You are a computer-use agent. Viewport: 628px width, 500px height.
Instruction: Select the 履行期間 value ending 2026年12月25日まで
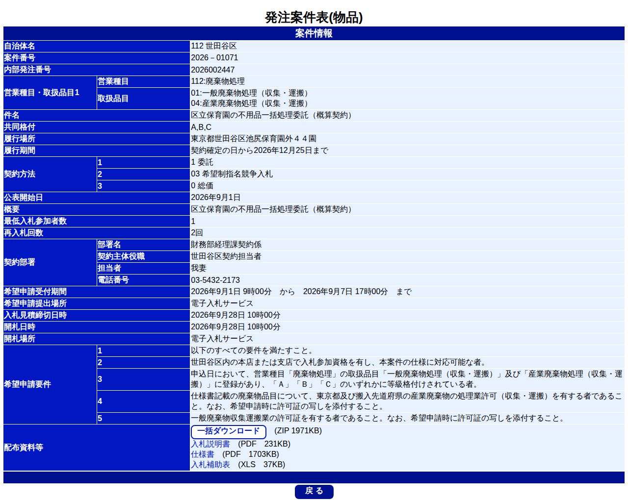tap(260, 150)
